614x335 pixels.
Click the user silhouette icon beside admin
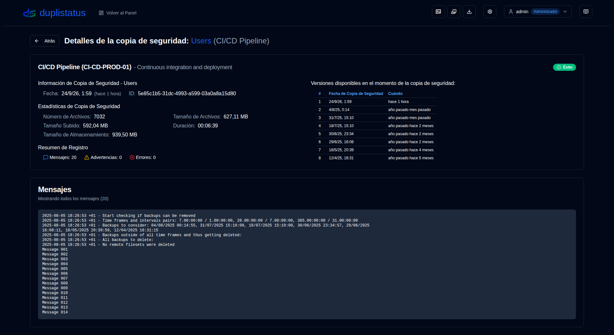tap(511, 12)
